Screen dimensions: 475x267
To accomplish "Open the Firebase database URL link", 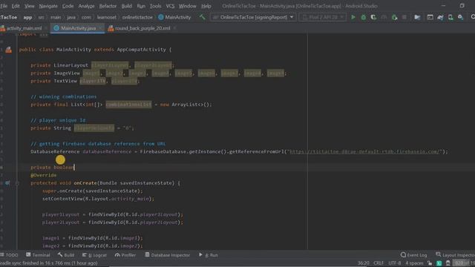I will [364, 151].
